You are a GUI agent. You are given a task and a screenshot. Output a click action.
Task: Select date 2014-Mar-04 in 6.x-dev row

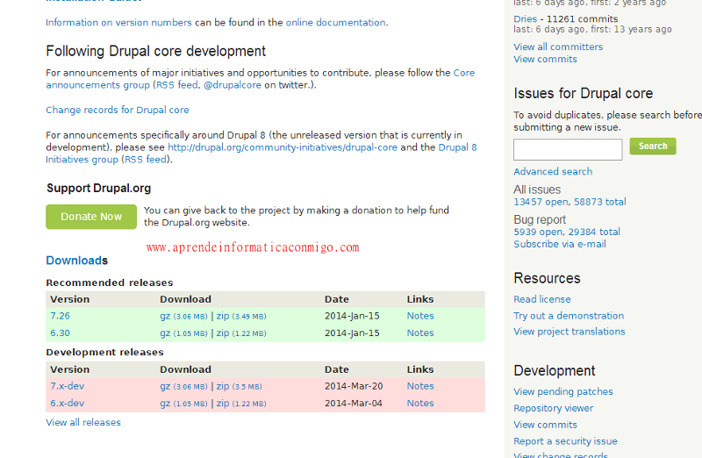tap(354, 404)
